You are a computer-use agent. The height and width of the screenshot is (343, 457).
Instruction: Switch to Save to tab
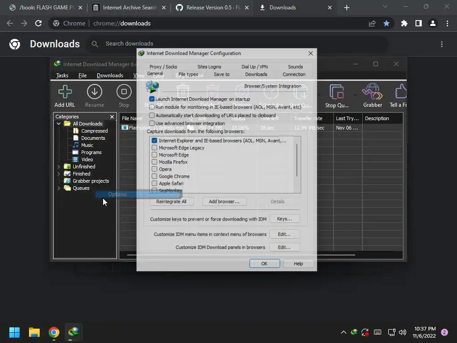coord(221,75)
